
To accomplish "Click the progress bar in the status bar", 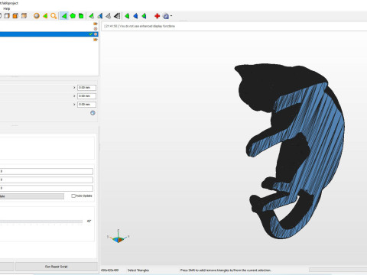I will tap(338, 270).
